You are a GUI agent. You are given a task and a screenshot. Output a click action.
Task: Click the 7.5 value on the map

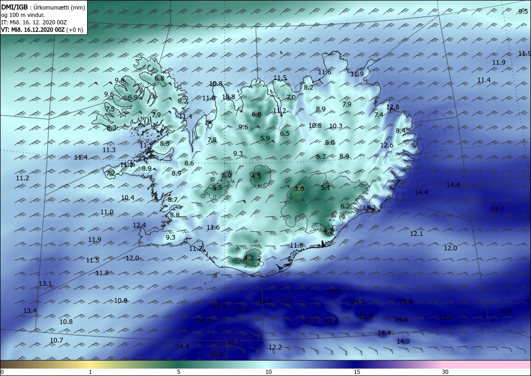click(110, 109)
